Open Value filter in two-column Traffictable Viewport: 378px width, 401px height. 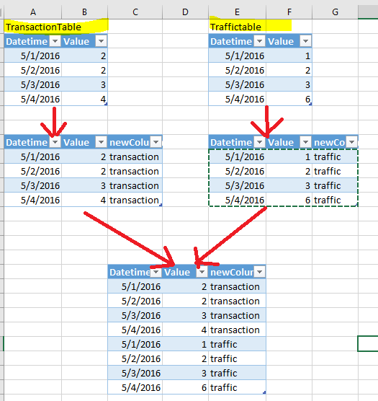(x=305, y=41)
